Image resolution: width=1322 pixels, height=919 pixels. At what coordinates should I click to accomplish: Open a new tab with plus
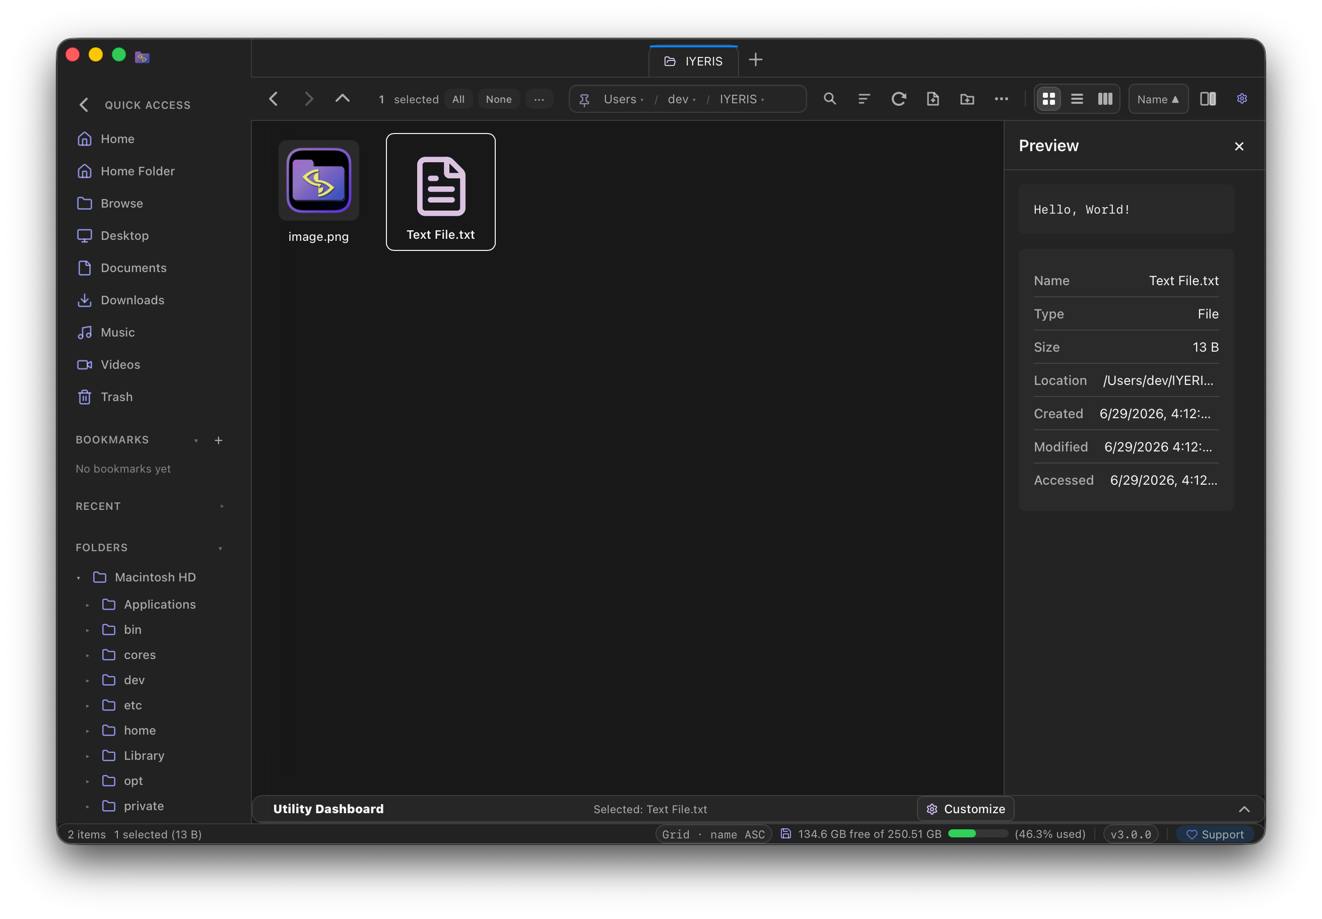[x=755, y=60]
